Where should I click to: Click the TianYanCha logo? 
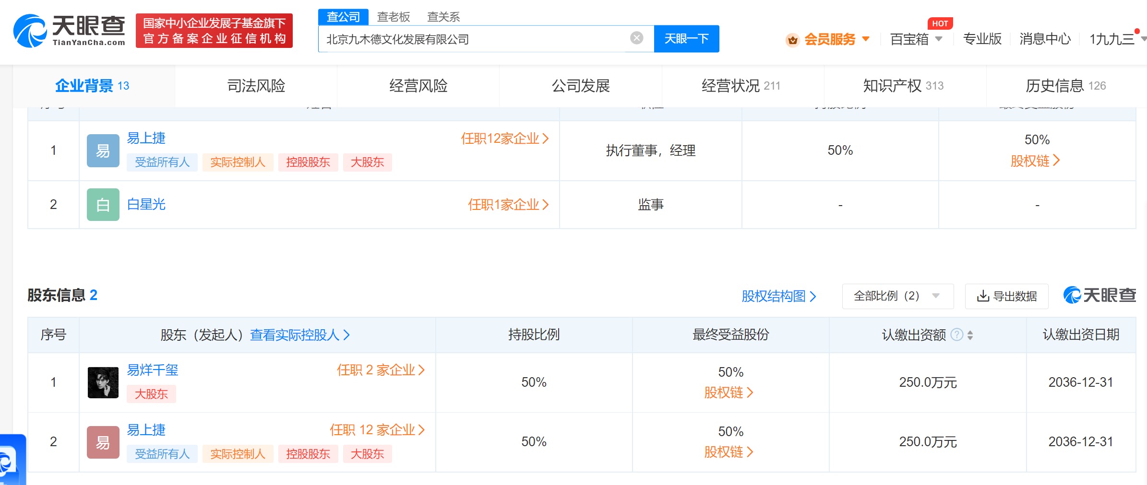pyautogui.click(x=69, y=31)
